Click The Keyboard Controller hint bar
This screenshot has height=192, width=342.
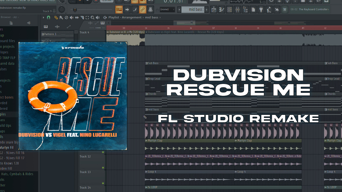[x=310, y=10]
